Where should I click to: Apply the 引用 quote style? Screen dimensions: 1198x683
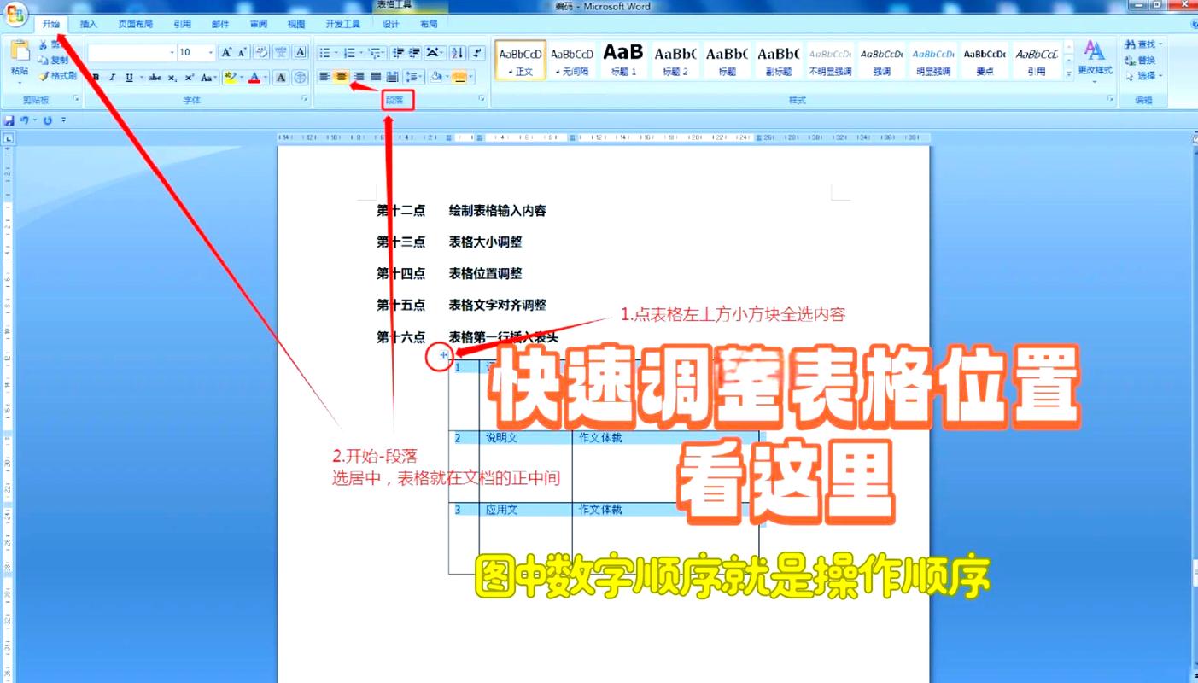coord(1037,60)
